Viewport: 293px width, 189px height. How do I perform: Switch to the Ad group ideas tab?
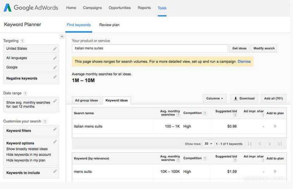pos(86,100)
